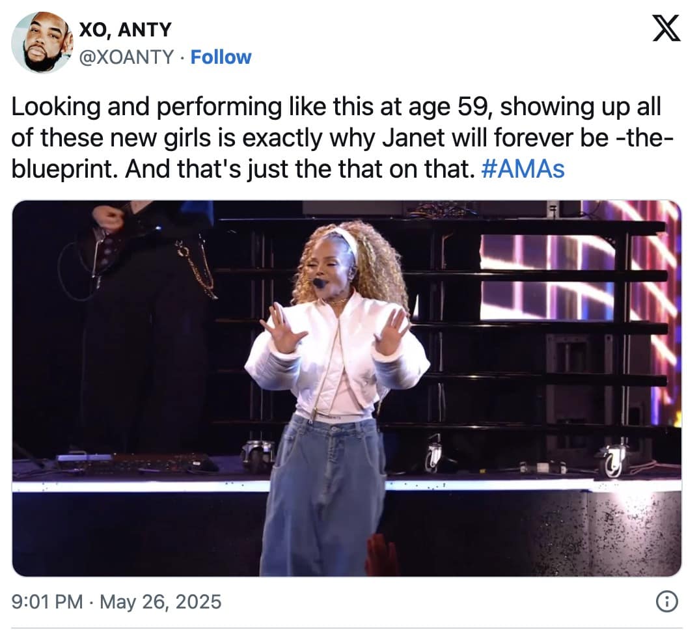Viewport: 699px width, 630px height.
Task: Click the word "blueprint" in the tweet
Action: (64, 169)
